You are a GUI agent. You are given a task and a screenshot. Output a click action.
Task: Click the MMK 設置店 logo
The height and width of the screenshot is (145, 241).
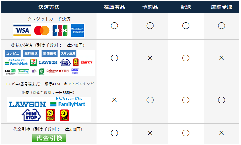[75, 71]
